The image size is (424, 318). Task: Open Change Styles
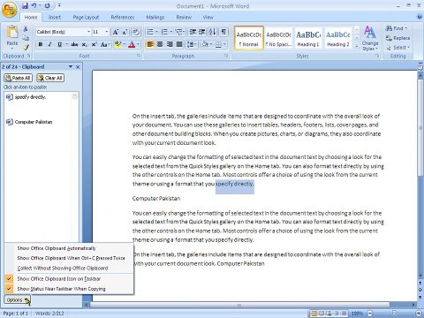370,38
